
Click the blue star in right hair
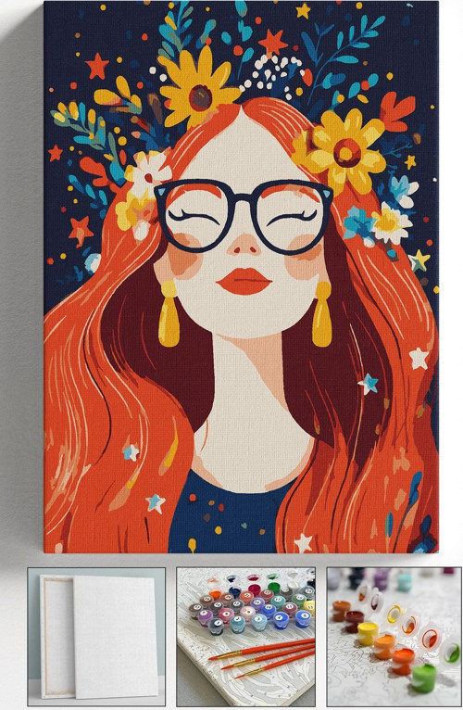pyautogui.click(x=369, y=384)
